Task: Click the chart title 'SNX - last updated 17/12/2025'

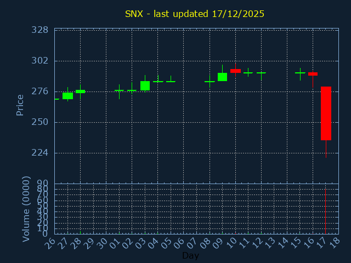Action: pos(195,14)
